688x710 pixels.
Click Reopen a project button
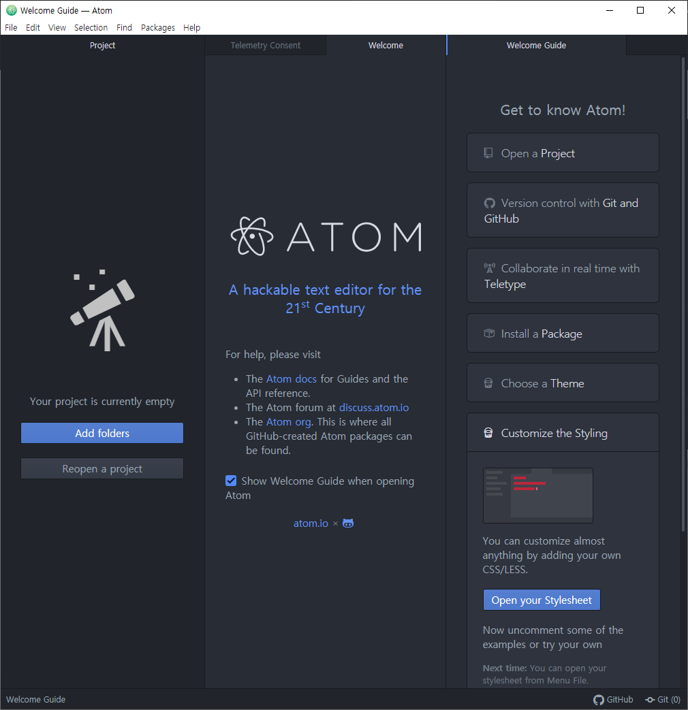pos(102,468)
